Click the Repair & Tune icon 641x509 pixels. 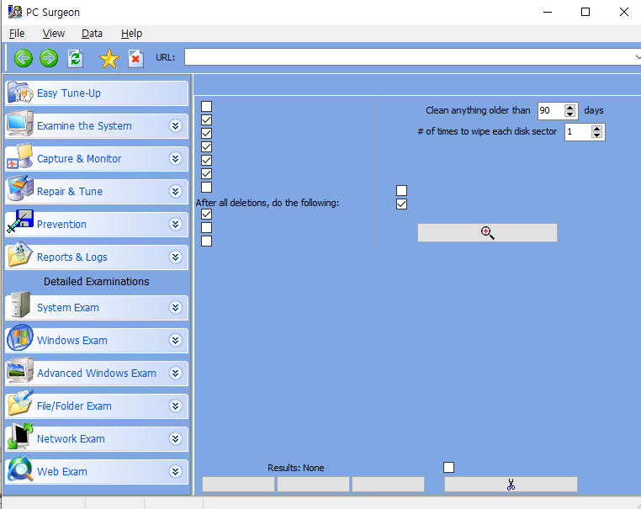coord(19,189)
